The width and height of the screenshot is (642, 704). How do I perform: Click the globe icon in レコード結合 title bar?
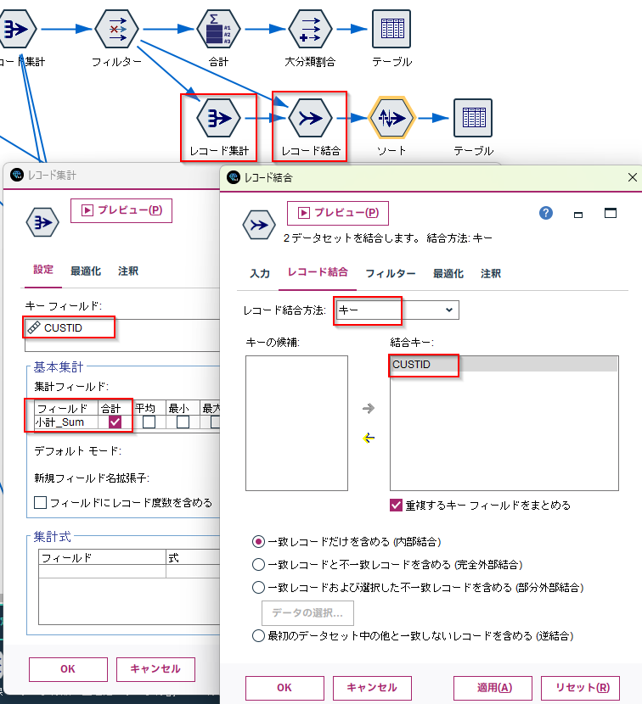[234, 177]
